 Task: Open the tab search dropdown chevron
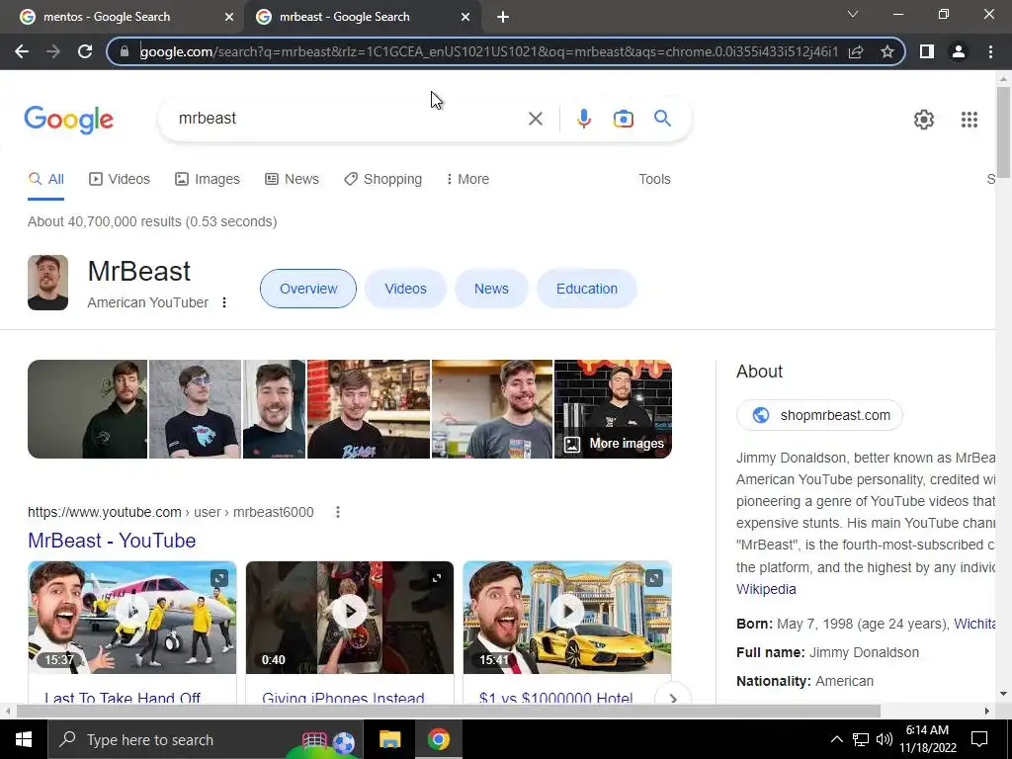853,14
